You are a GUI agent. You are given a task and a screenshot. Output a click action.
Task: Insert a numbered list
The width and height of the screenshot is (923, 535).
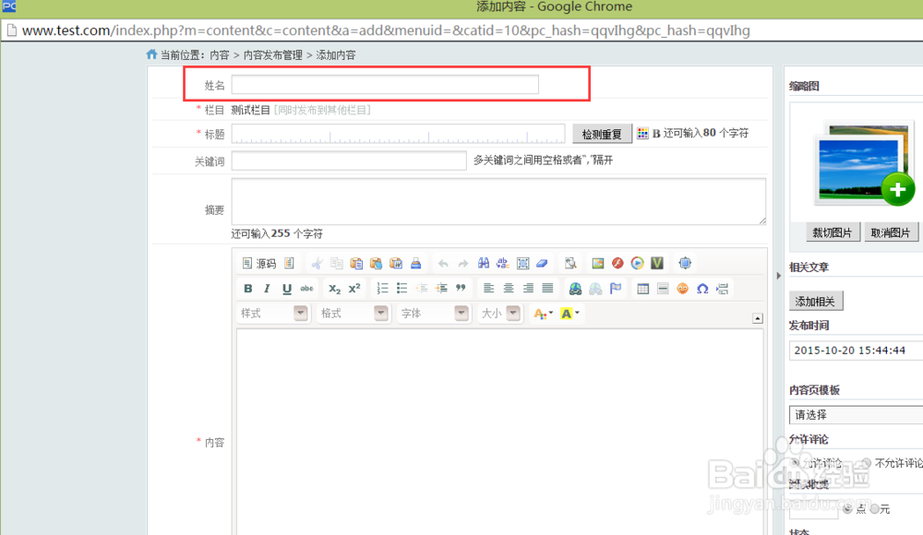383,289
